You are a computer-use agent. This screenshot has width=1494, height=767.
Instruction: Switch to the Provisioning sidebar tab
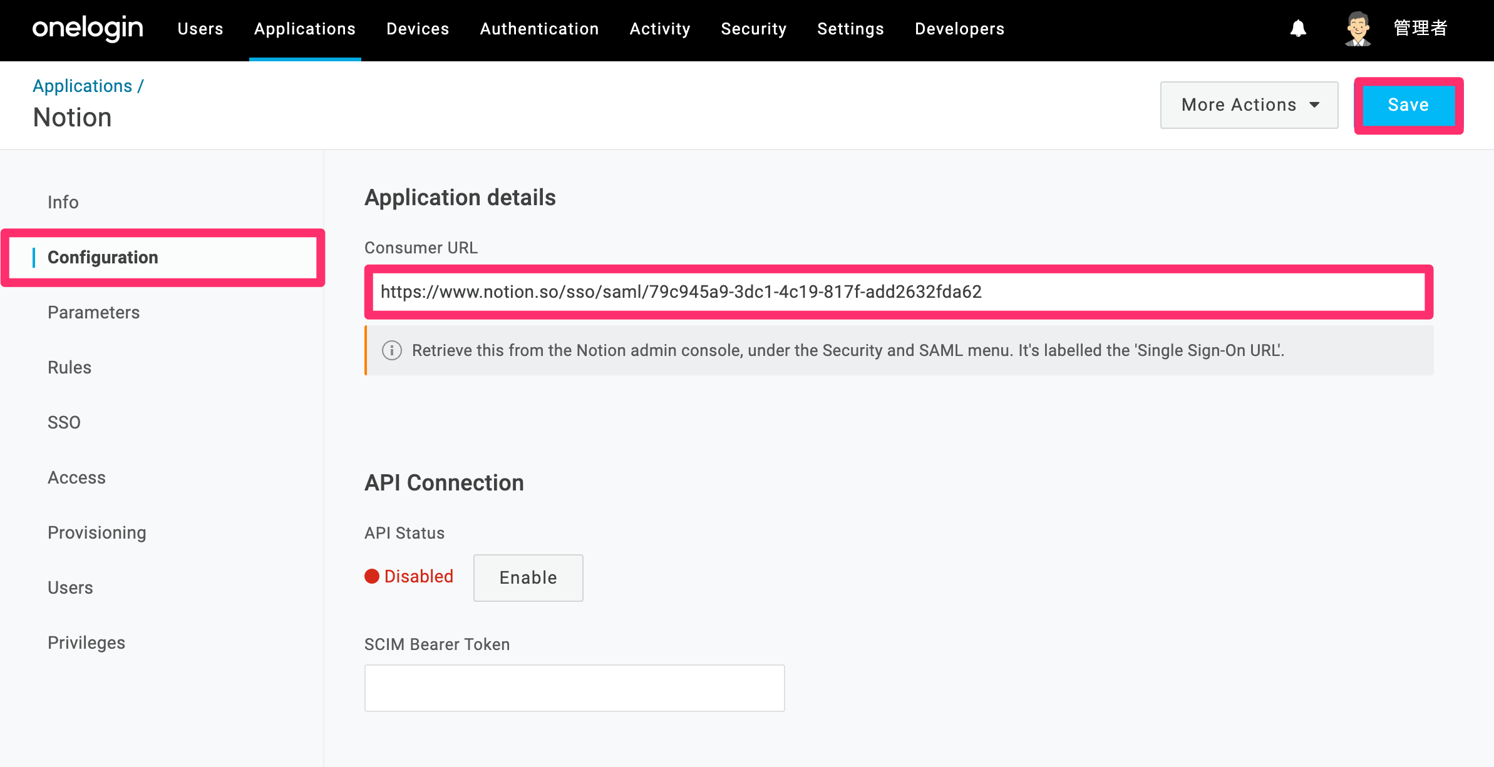pyautogui.click(x=97, y=532)
